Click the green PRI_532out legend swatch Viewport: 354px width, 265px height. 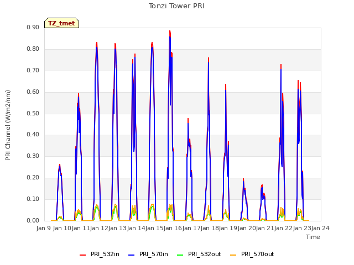(x=180, y=255)
